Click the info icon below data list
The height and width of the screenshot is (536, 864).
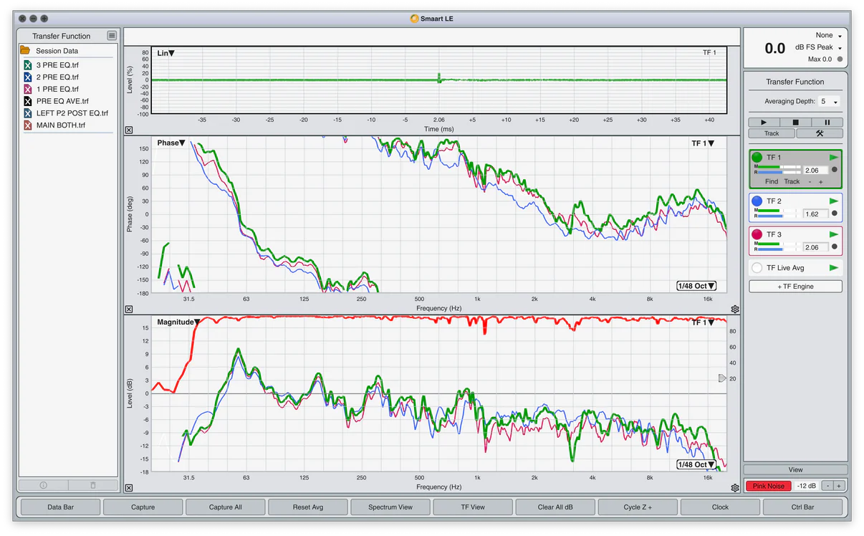point(44,485)
